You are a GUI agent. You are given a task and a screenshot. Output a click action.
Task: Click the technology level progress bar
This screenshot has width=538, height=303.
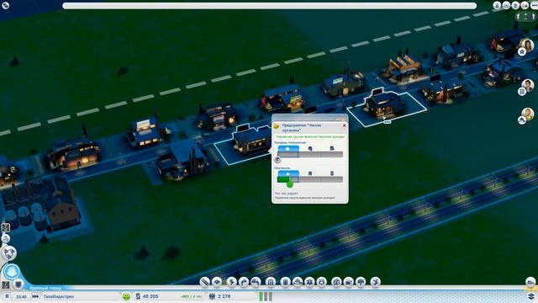click(310, 154)
